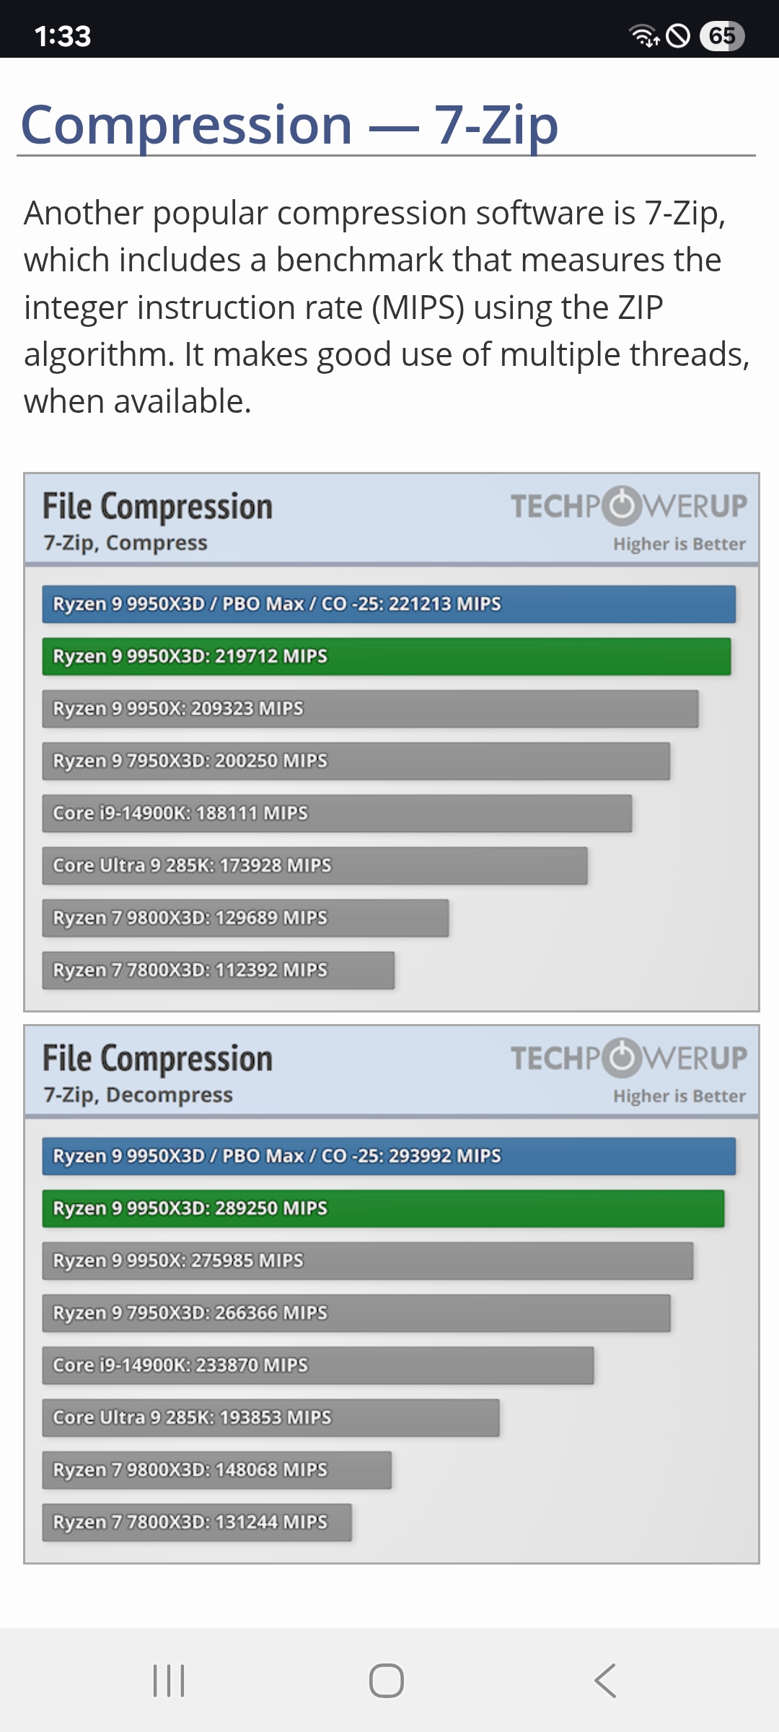779x1732 pixels.
Task: Open the recent apps switcher
Action: (169, 1681)
